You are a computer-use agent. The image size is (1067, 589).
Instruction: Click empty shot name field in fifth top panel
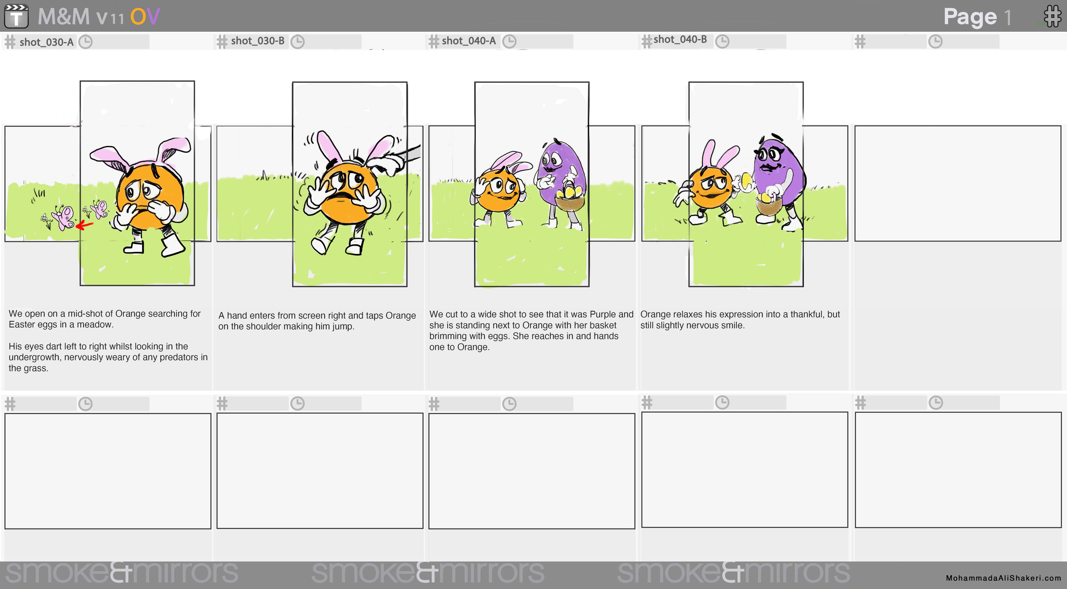pyautogui.click(x=897, y=41)
